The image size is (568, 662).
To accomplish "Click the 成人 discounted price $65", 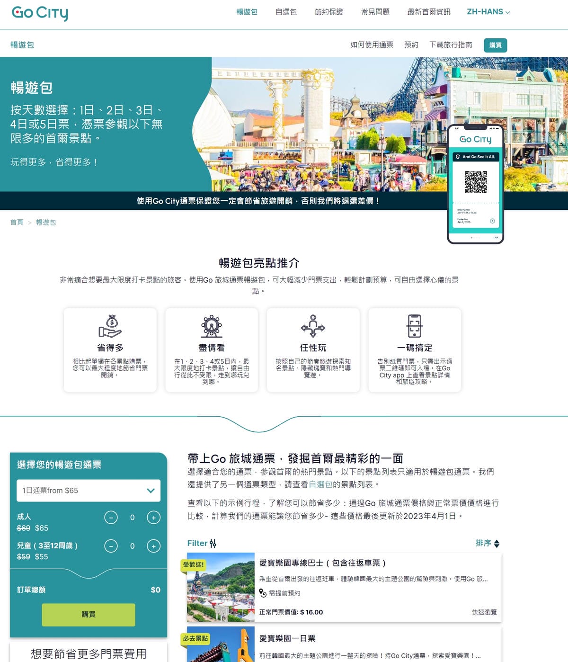I will [42, 528].
